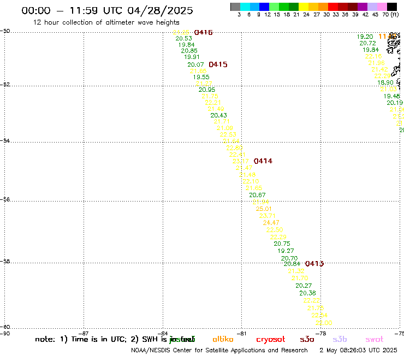
Task: Click the wave height value 22.22
Action: tap(312, 300)
